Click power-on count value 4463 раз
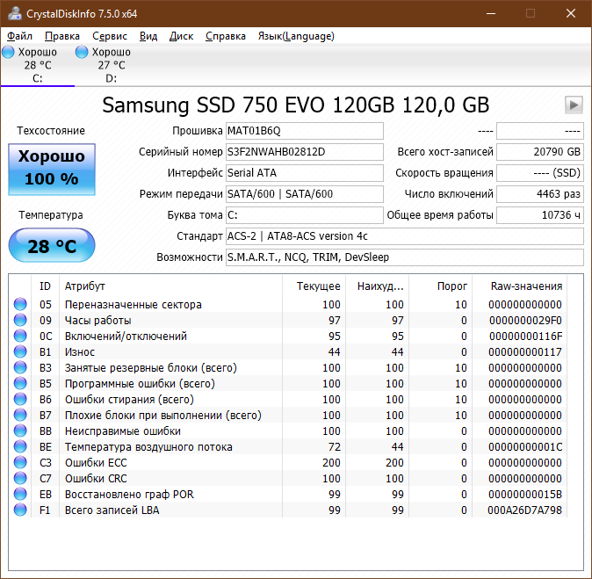592x579 pixels. point(540,194)
